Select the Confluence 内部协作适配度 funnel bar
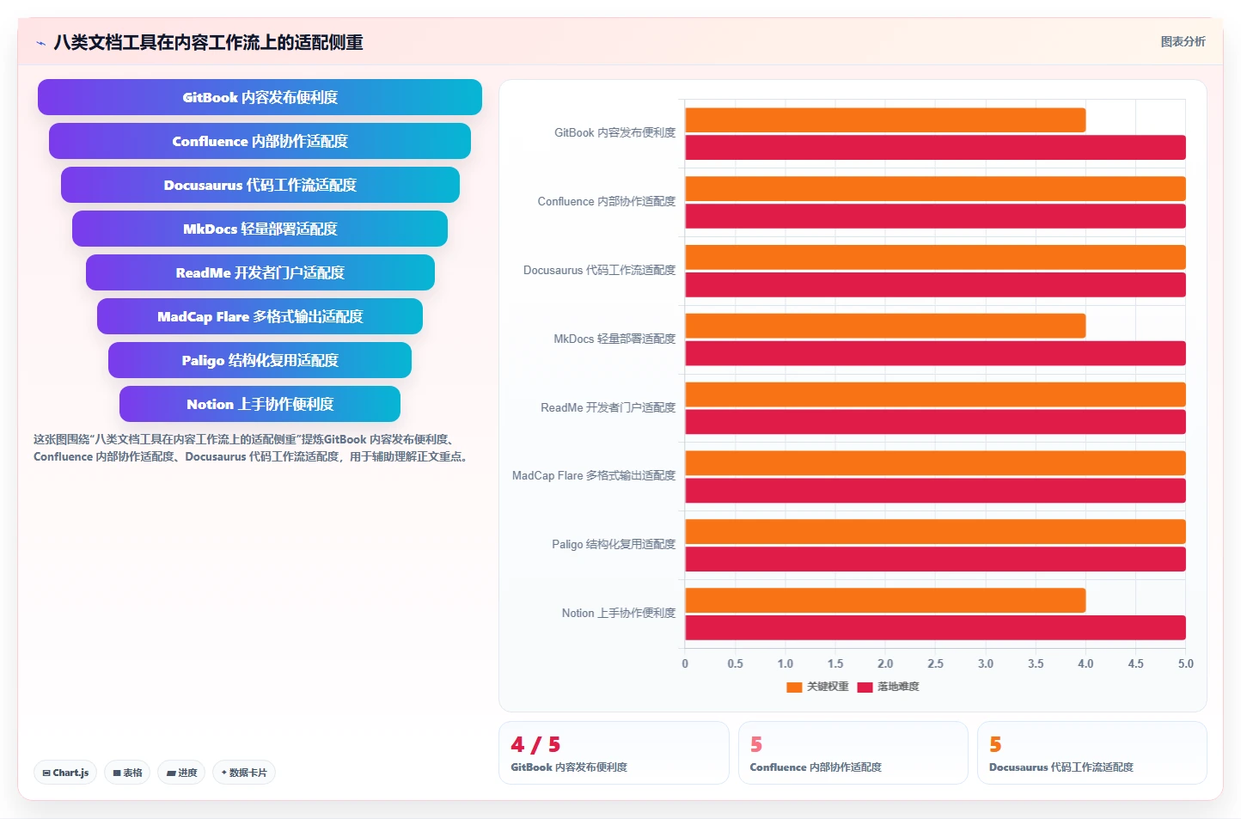 (260, 141)
